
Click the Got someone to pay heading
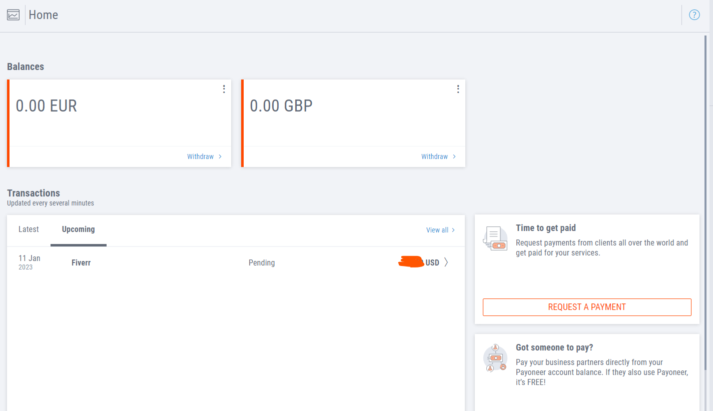coord(554,347)
